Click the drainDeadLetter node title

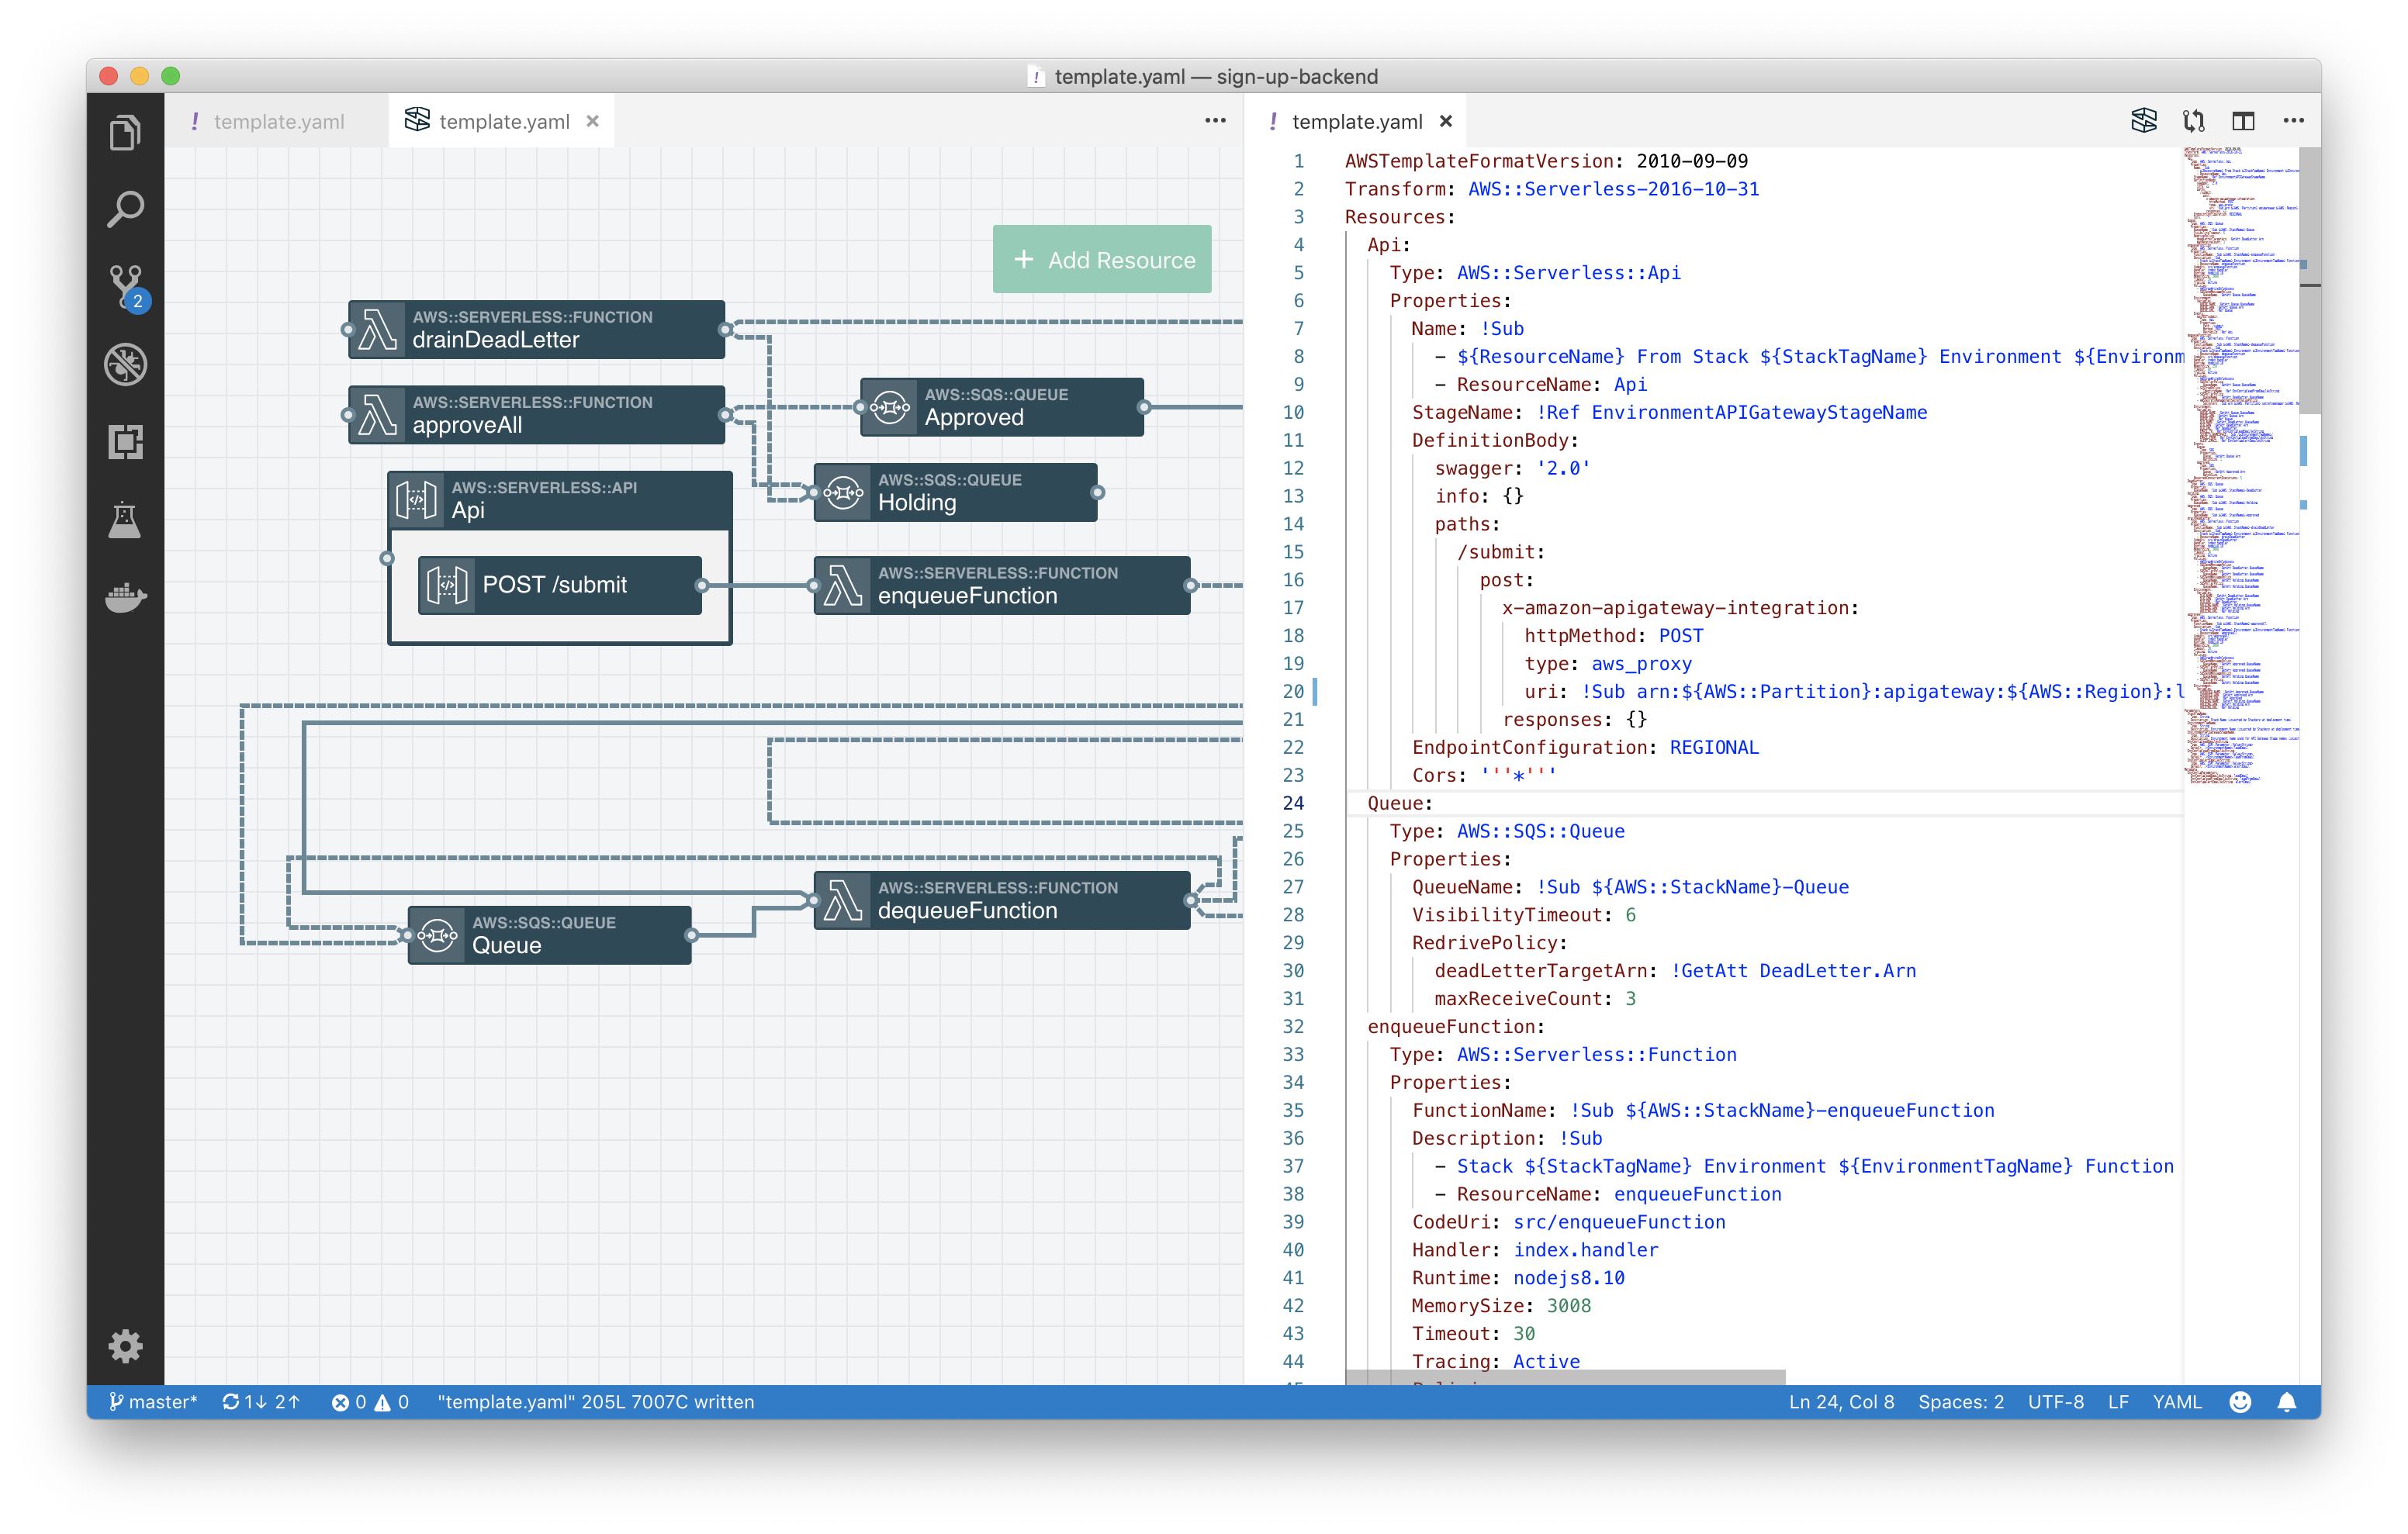click(495, 340)
